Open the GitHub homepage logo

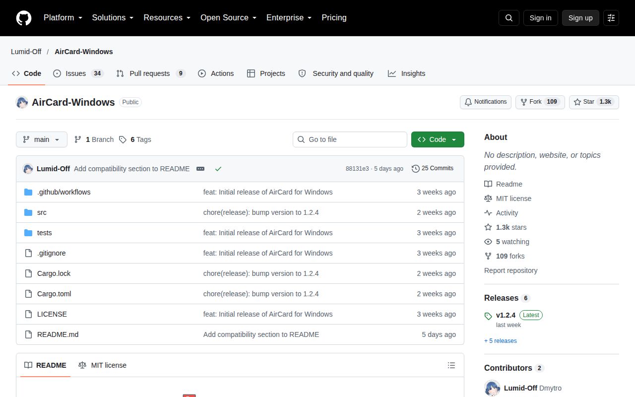click(x=24, y=18)
